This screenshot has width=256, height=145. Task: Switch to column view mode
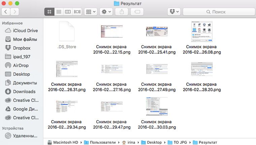[68, 12]
